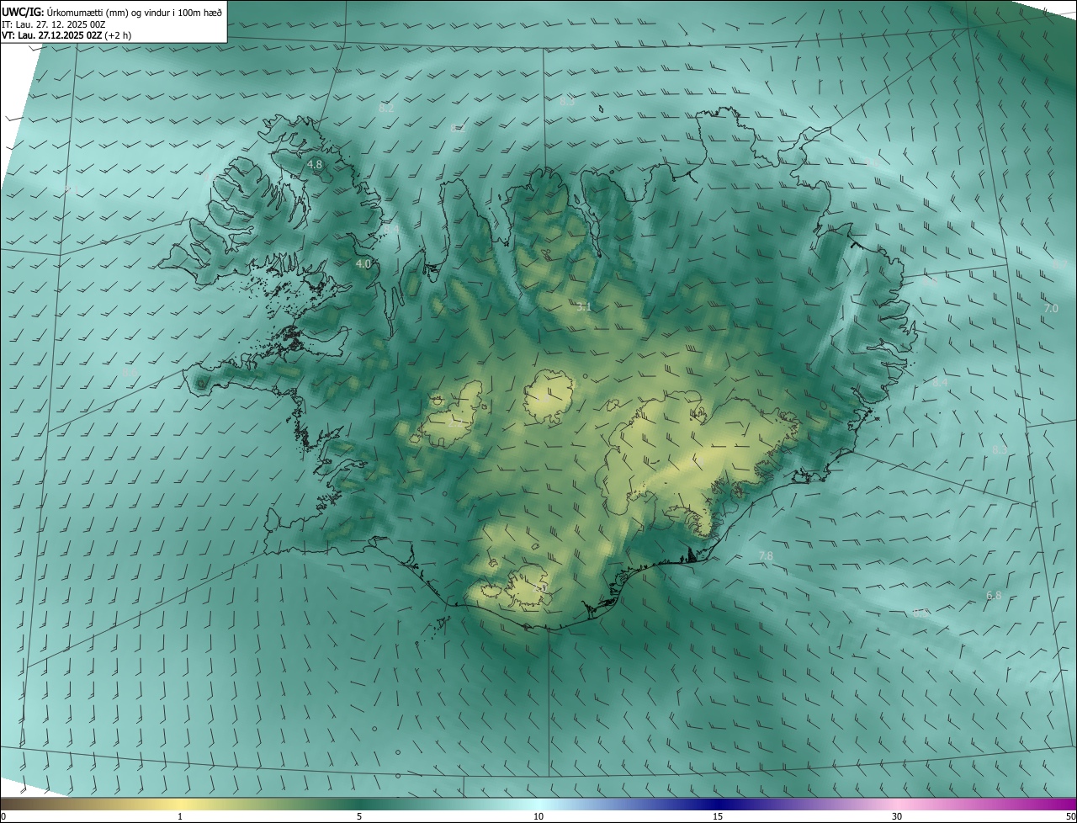Click the 4.8 value label in Westfjords
This screenshot has width=1077, height=823.
pyautogui.click(x=315, y=164)
